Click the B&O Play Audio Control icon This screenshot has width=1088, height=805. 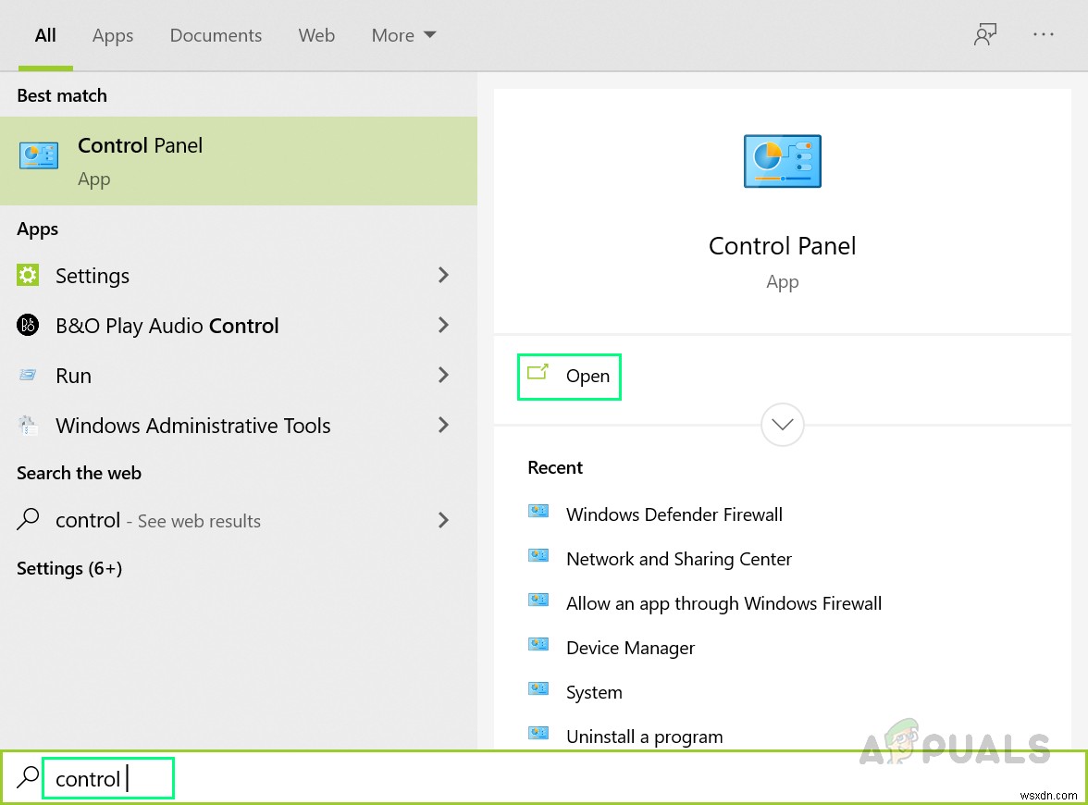coord(28,325)
